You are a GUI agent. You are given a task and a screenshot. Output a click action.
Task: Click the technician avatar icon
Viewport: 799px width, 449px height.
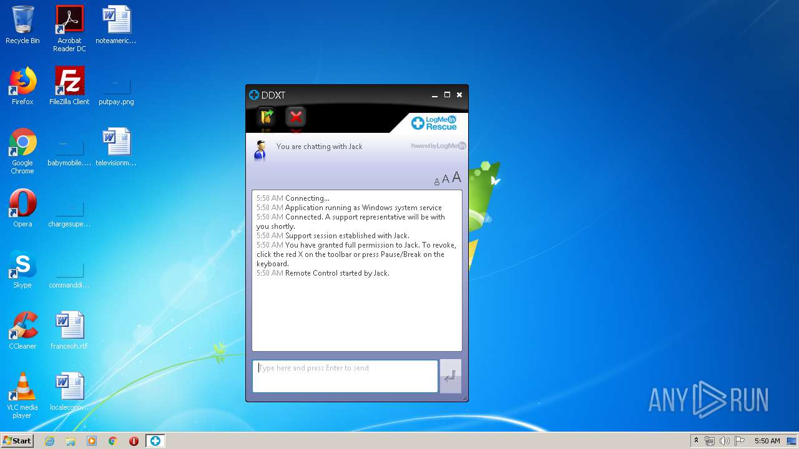click(261, 150)
